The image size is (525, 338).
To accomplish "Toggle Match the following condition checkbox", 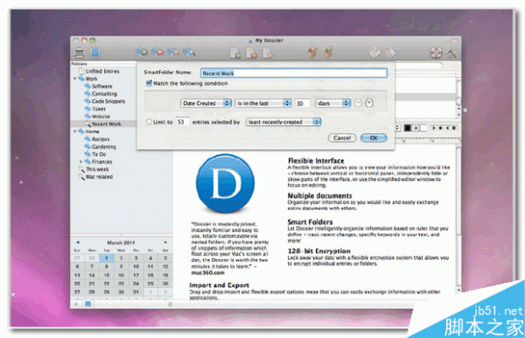I will (149, 83).
